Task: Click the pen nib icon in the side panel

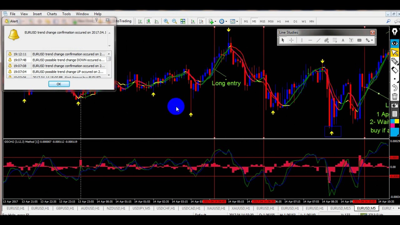Action: pos(395,32)
